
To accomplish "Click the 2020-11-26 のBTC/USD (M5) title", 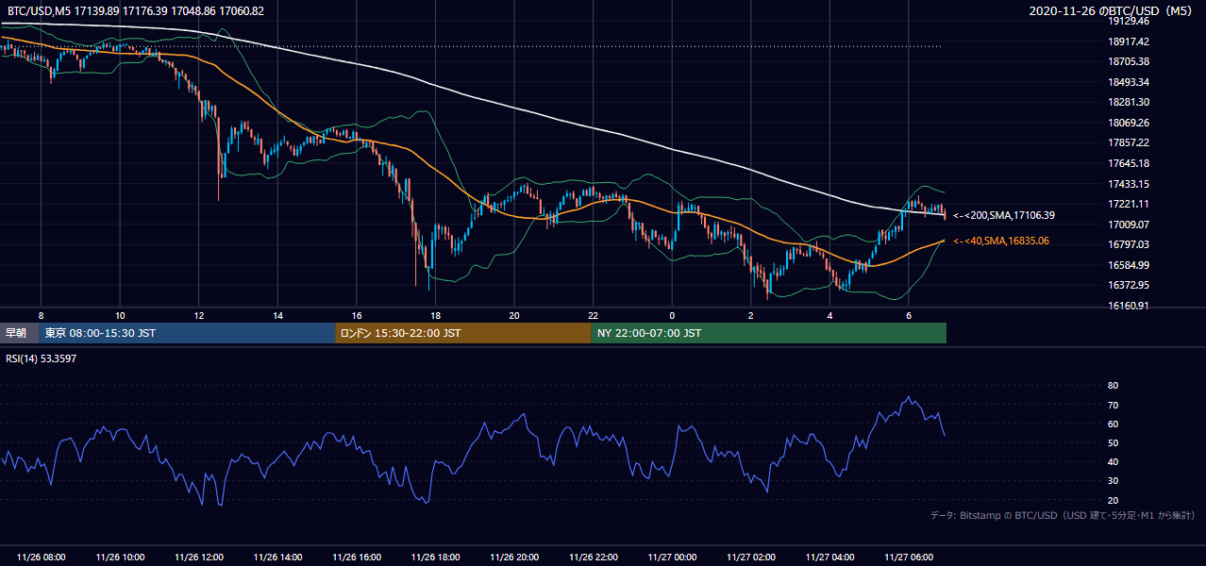I will point(1113,10).
